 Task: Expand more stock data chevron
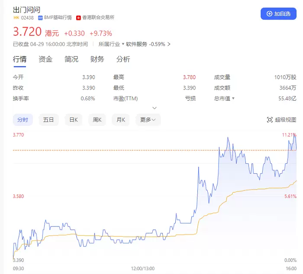pyautogui.click(x=155, y=108)
